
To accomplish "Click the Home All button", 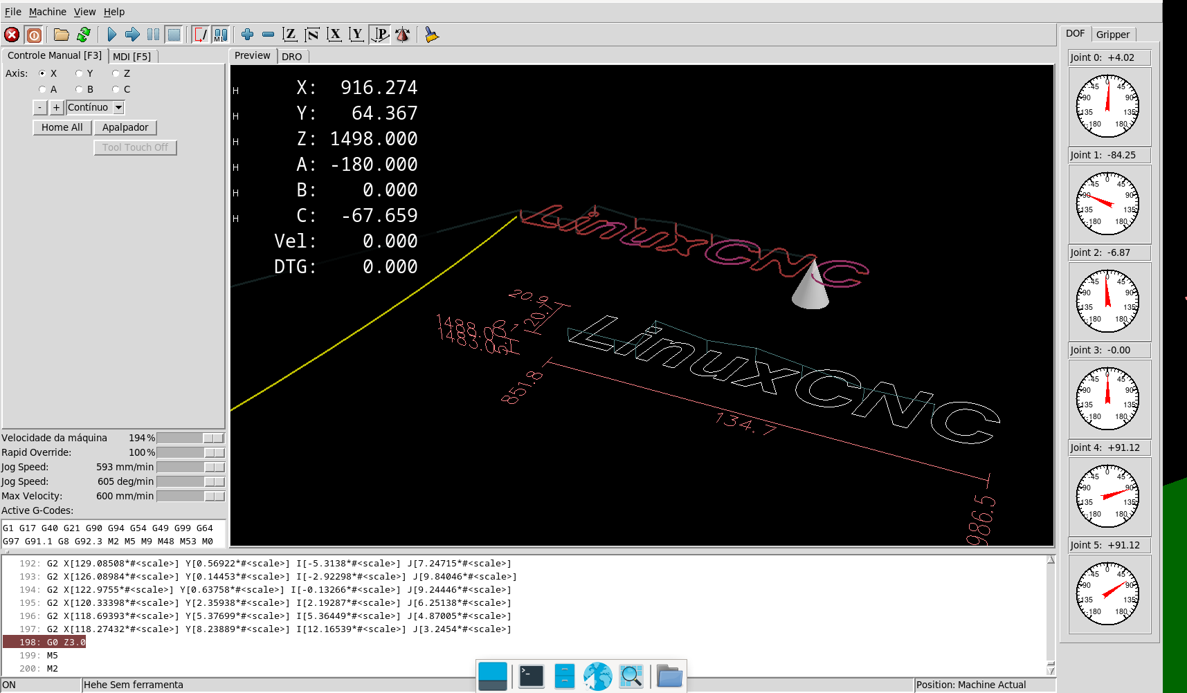I will [62, 127].
